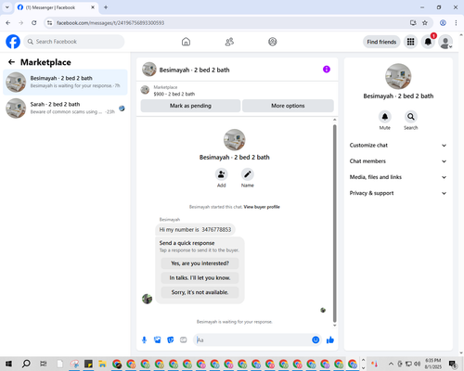Viewport: 464px width, 371px height.
Task: Click the More options button
Action: pos(288,106)
